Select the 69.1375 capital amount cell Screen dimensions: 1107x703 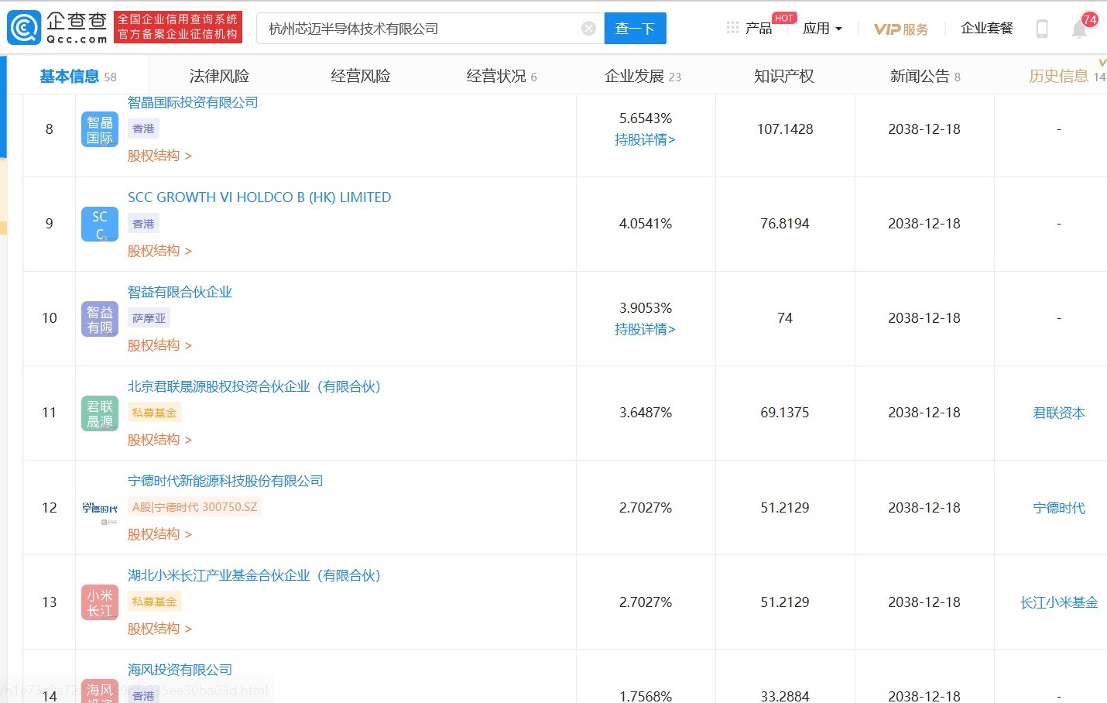coord(785,413)
